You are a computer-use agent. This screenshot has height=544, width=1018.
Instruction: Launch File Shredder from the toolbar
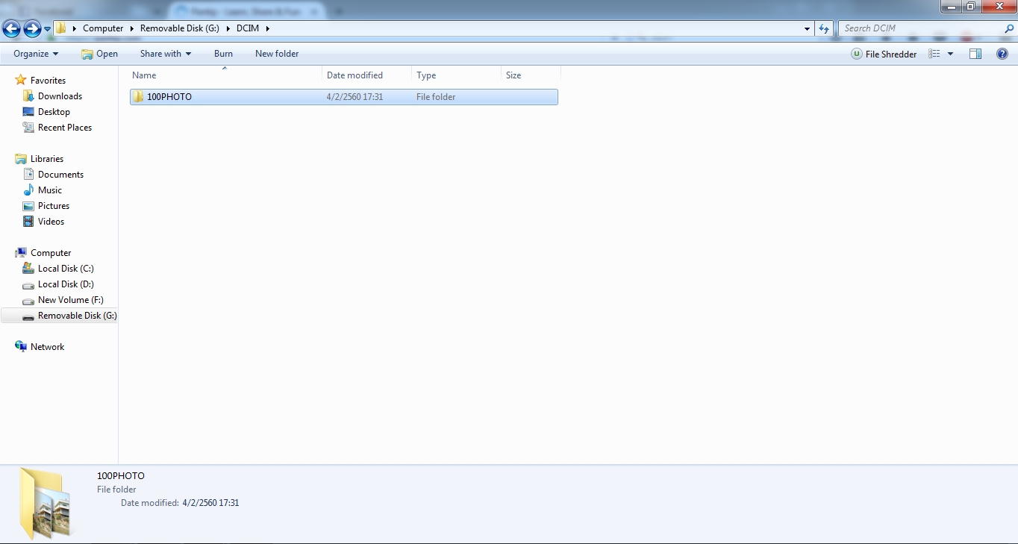[x=884, y=54]
